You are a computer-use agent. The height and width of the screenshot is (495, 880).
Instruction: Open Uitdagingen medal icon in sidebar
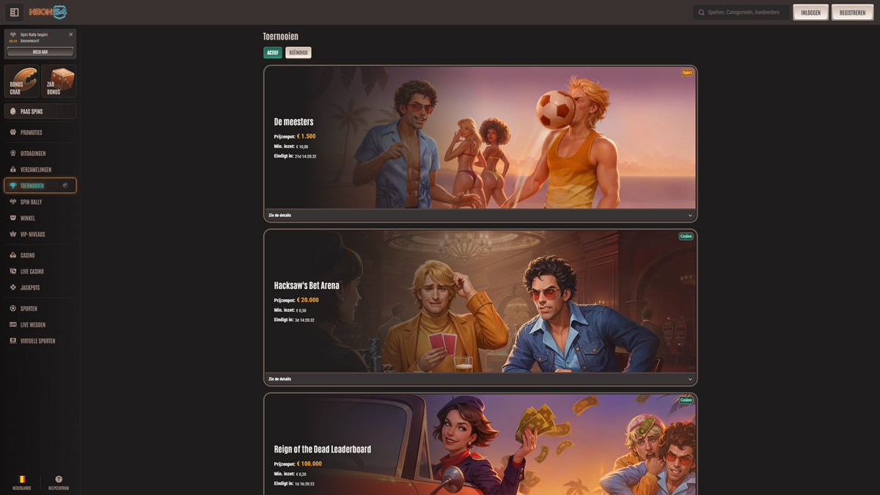[x=13, y=154]
